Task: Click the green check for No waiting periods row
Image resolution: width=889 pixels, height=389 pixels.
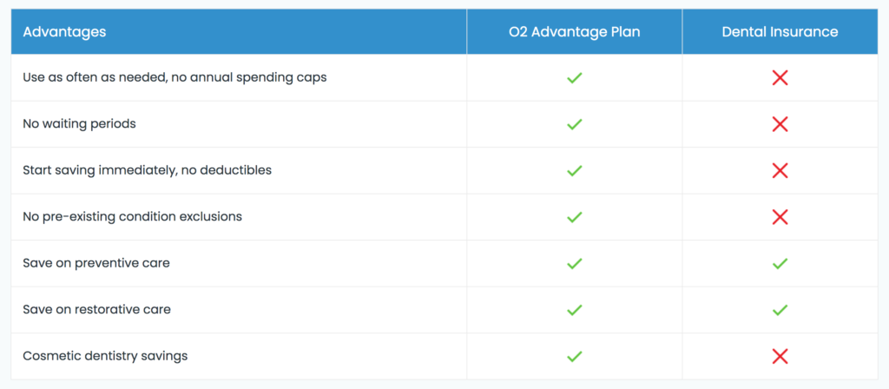Action: pyautogui.click(x=575, y=124)
